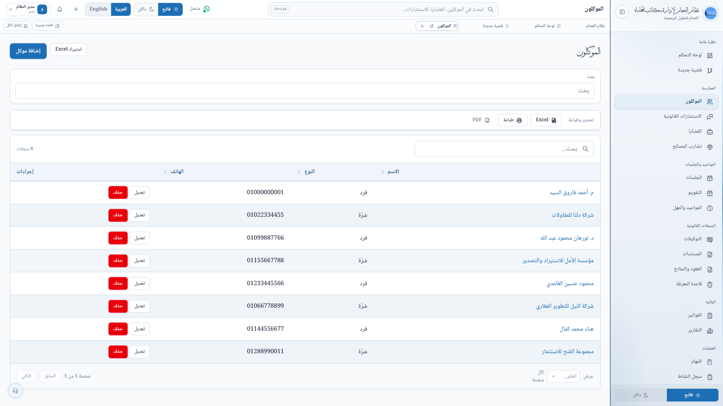Image resolution: width=723 pixels, height=406 pixels.
Task: Open العقود والنماذج sidebar item
Action: click(x=667, y=269)
